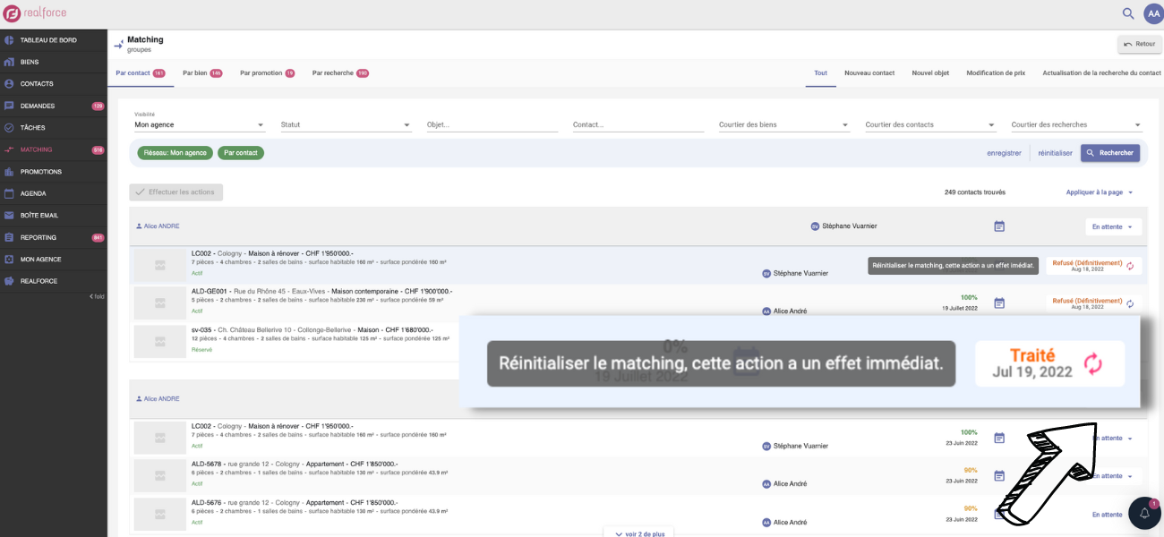Viewport: 1164px width, 537px height.
Task: Focus the Contact filter field
Action: coord(638,125)
